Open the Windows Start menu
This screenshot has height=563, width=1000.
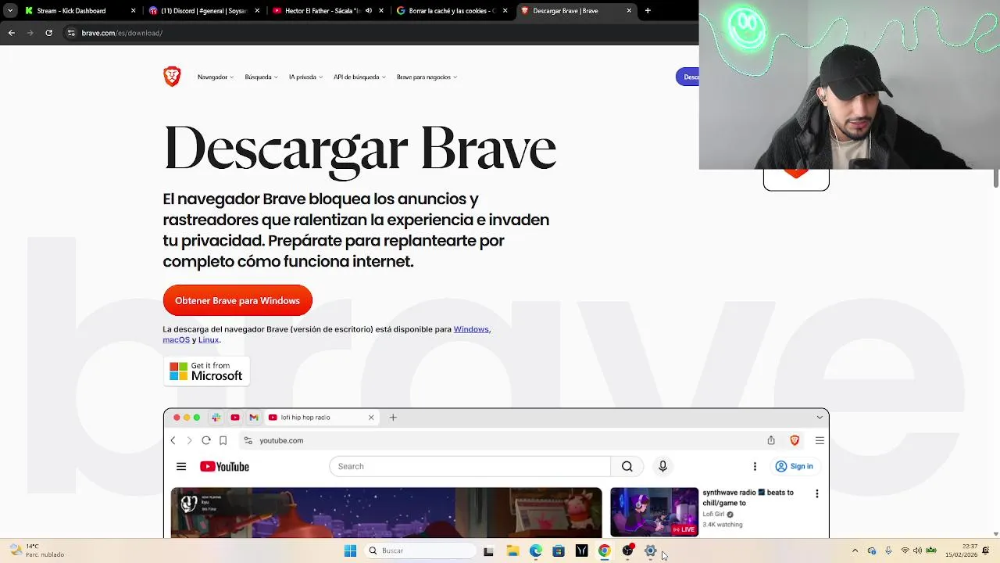(x=350, y=550)
